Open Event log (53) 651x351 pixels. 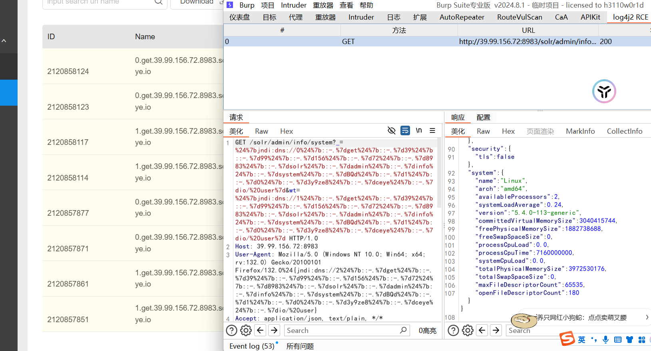tap(252, 346)
